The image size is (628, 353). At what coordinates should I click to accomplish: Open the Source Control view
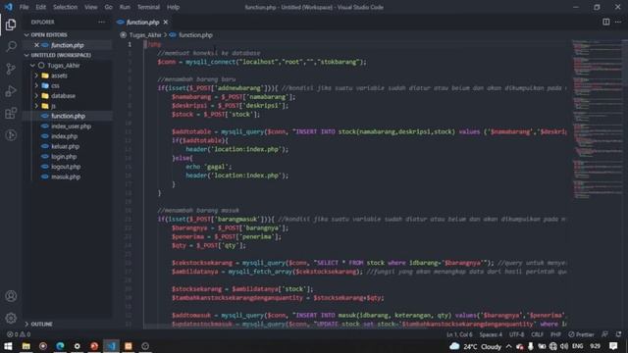click(x=11, y=69)
